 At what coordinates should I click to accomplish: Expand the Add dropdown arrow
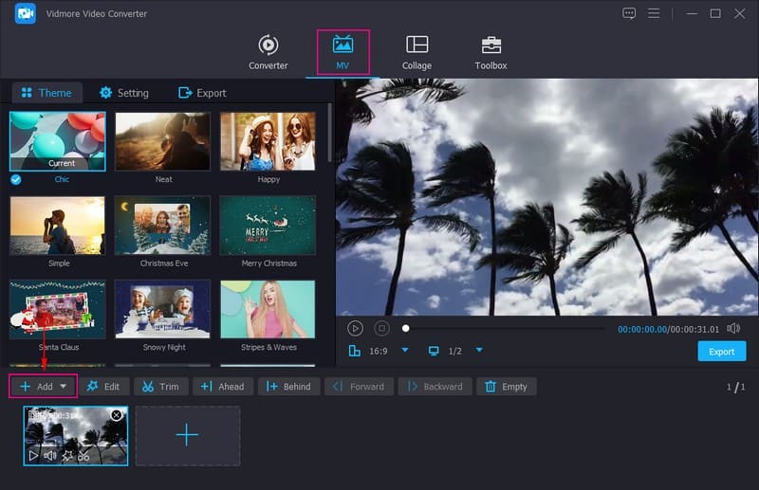64,387
